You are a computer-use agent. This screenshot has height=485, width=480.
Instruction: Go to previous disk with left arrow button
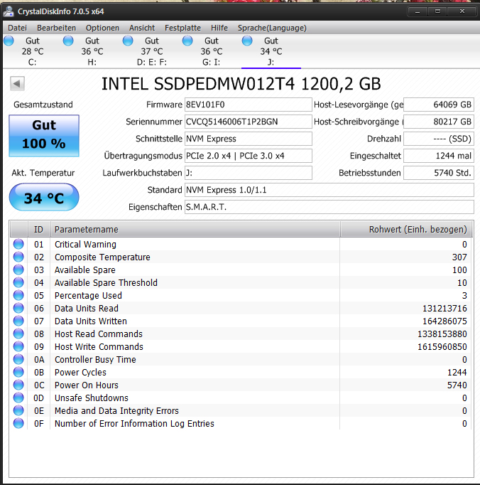[17, 83]
